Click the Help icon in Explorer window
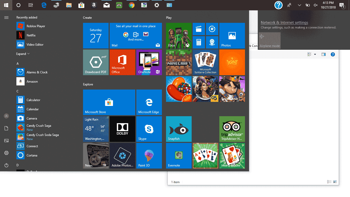 (333, 54)
